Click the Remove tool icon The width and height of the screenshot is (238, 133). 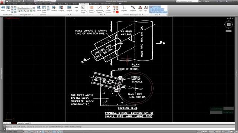(69, 8)
